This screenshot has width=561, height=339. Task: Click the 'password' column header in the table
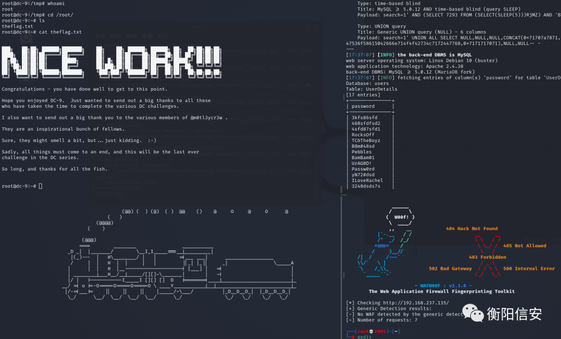tap(363, 106)
